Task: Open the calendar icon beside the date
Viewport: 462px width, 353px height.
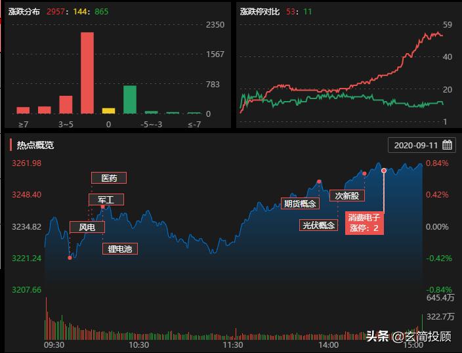Action: pyautogui.click(x=447, y=145)
